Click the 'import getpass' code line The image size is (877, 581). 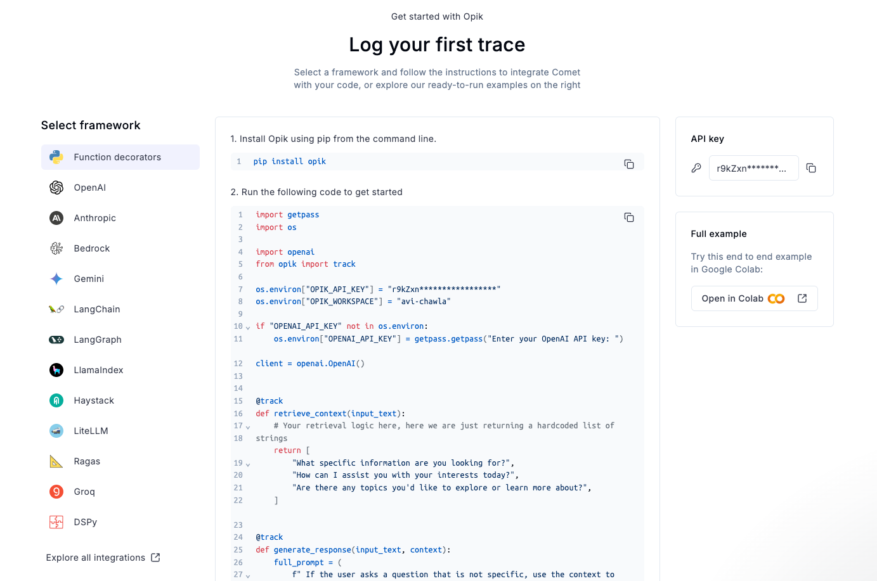(x=287, y=215)
